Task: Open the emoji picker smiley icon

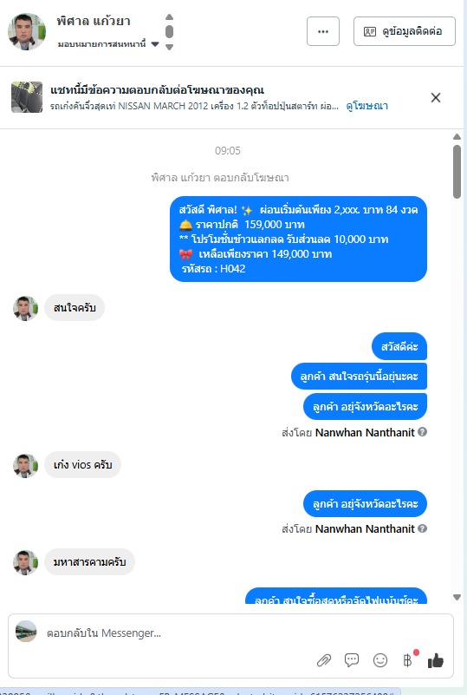Action: click(380, 660)
